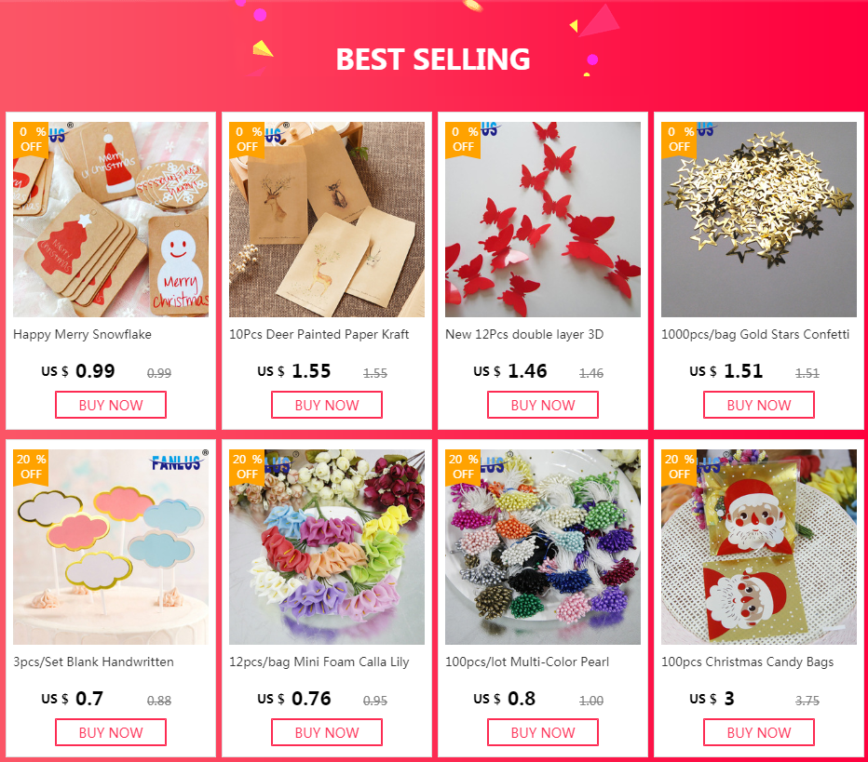Click BUY NOW for 100pcs/lot Multi-Color Pearl
Screen dimensions: 868x762
tap(542, 732)
